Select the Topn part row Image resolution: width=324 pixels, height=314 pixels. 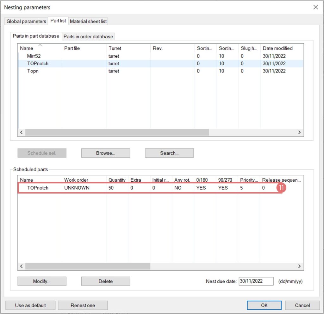click(33, 71)
